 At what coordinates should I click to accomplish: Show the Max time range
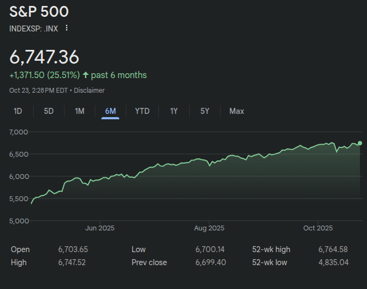236,111
